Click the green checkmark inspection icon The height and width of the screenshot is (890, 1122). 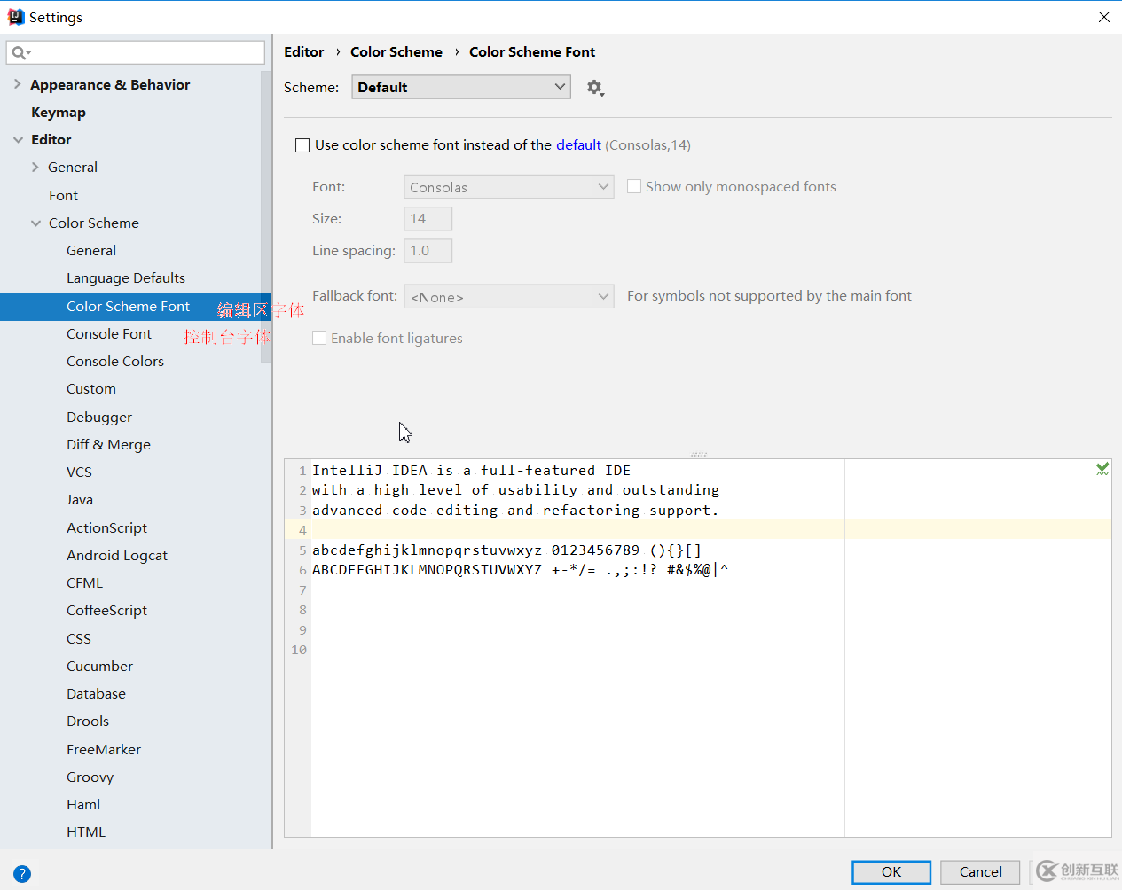click(x=1102, y=469)
